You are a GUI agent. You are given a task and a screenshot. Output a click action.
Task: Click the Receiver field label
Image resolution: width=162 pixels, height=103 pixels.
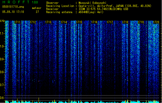tap(52, 9)
